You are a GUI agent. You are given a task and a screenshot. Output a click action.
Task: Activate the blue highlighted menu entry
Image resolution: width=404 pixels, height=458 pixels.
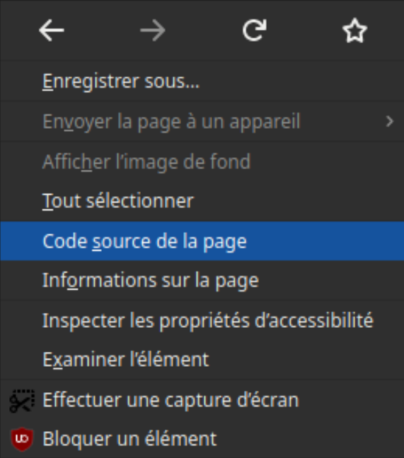pos(202,241)
